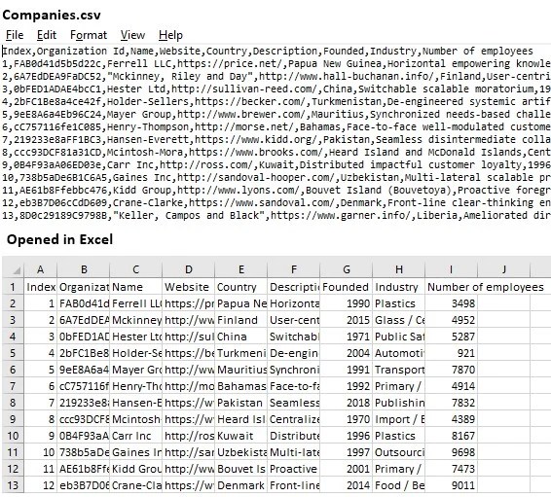Select column F header in Excel
This screenshot has width=551, height=497.
pyautogui.click(x=293, y=270)
